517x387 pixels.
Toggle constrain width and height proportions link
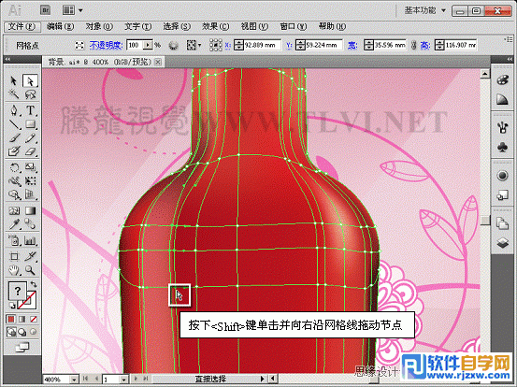(x=413, y=45)
